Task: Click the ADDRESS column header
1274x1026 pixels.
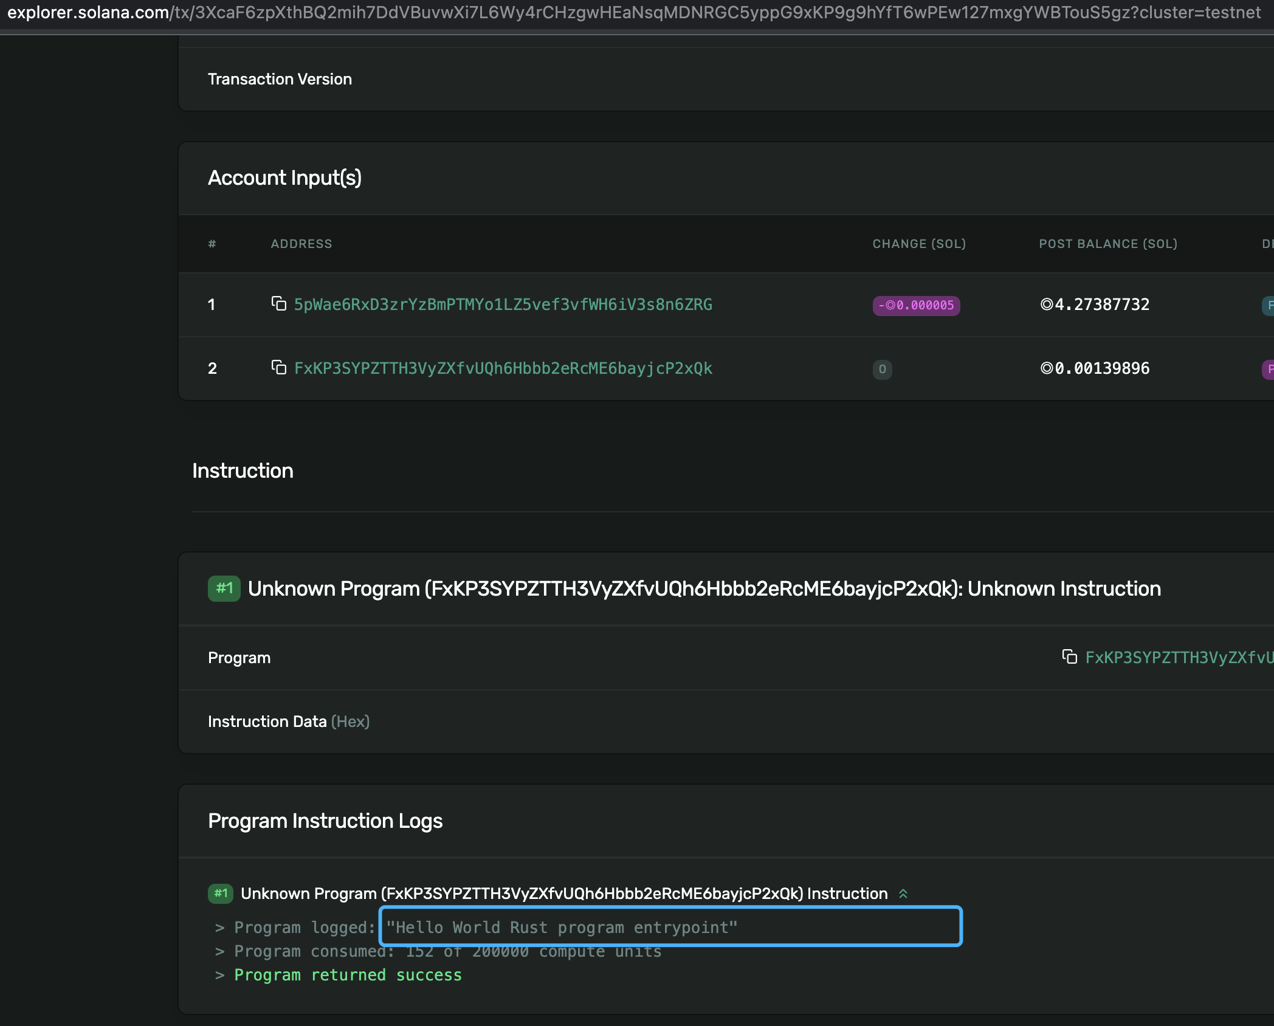Action: click(x=301, y=244)
